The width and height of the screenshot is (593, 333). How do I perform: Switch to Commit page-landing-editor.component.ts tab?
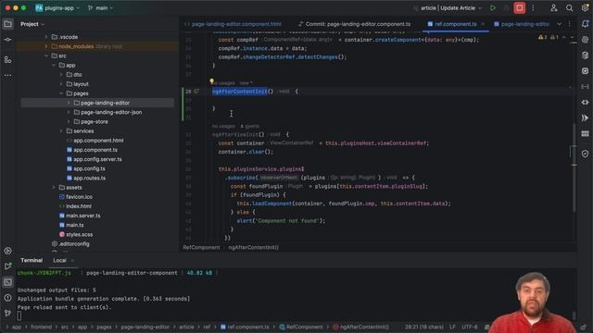click(354, 24)
